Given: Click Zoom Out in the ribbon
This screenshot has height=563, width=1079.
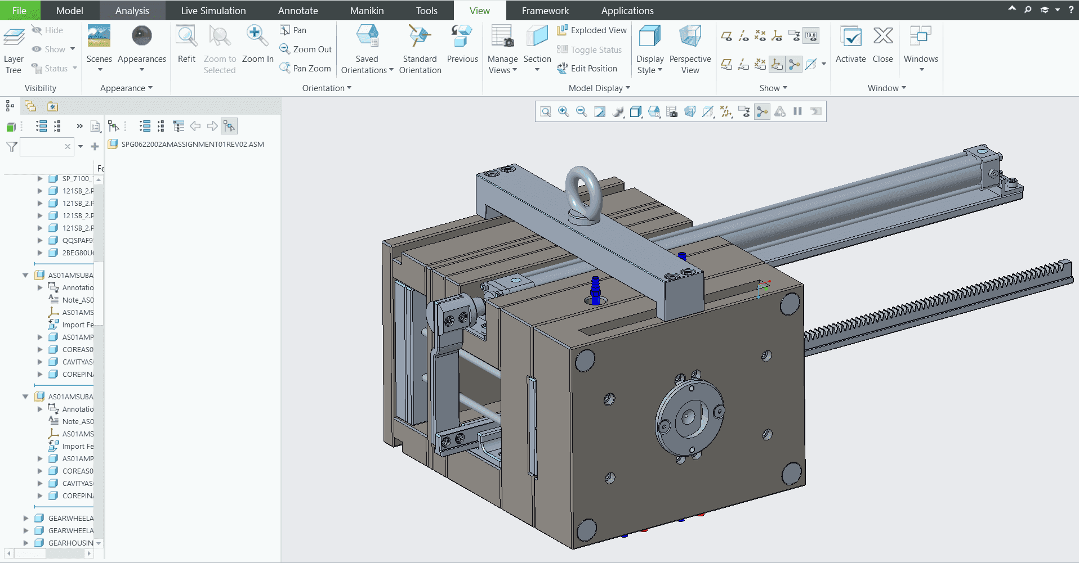Looking at the screenshot, I should (x=306, y=49).
